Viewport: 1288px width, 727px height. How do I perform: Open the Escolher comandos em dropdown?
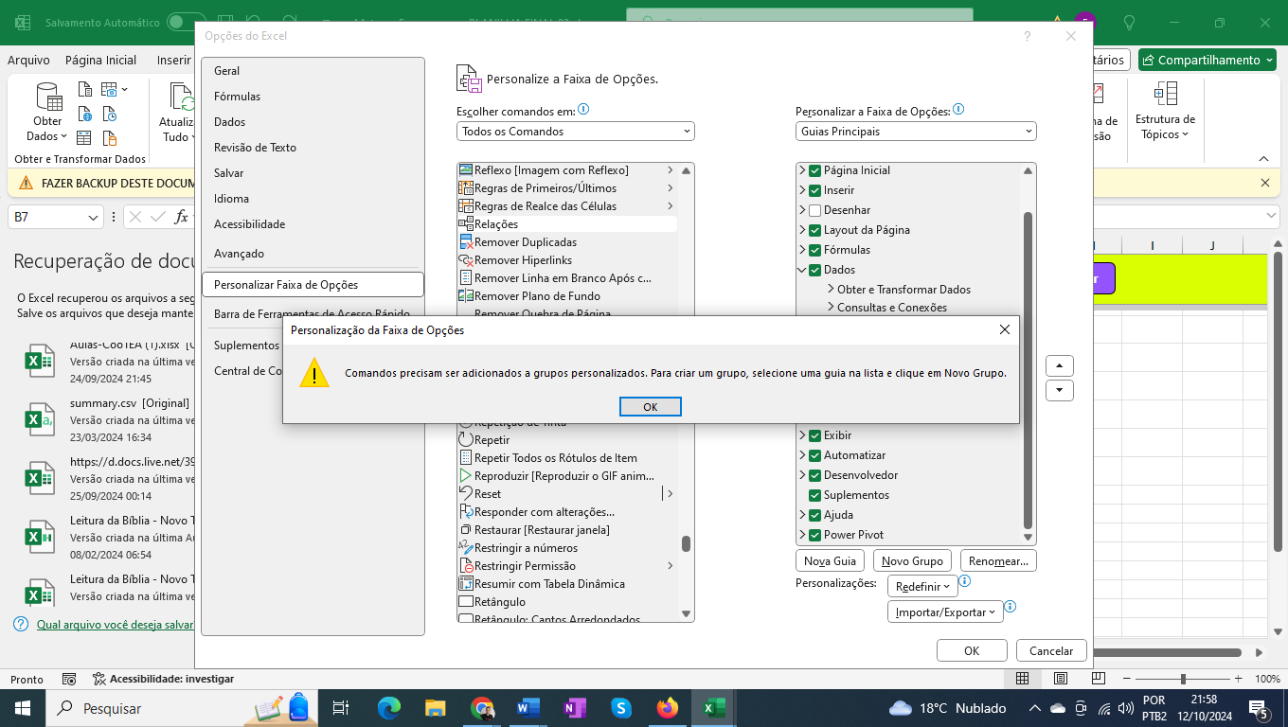pos(576,132)
